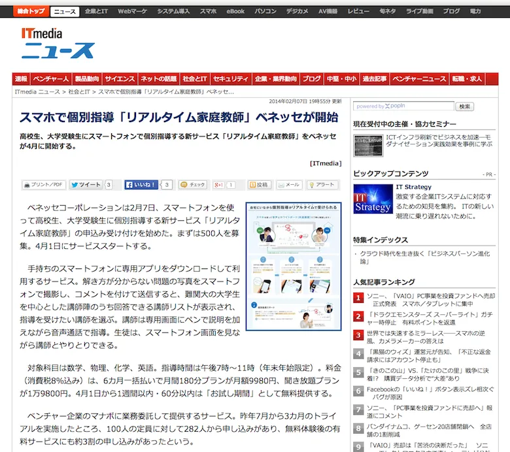Screen dimensions: 510x452
Task: Click the mixi チェック button
Action: coord(193,185)
